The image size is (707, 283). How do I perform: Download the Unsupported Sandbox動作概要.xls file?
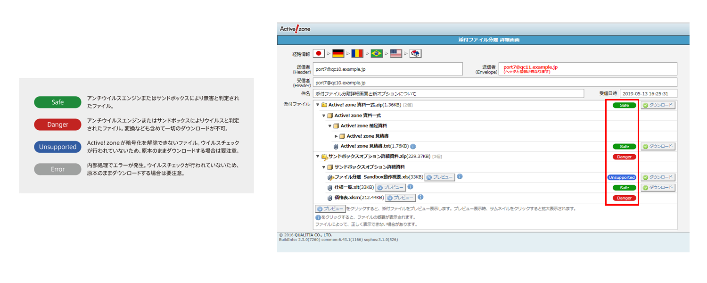(658, 177)
